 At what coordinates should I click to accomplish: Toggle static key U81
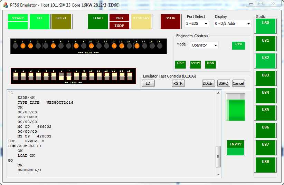pyautogui.click(x=265, y=43)
